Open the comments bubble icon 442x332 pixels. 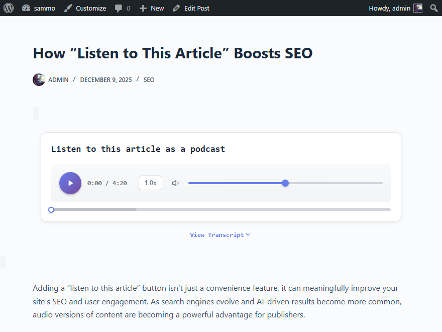click(x=122, y=8)
